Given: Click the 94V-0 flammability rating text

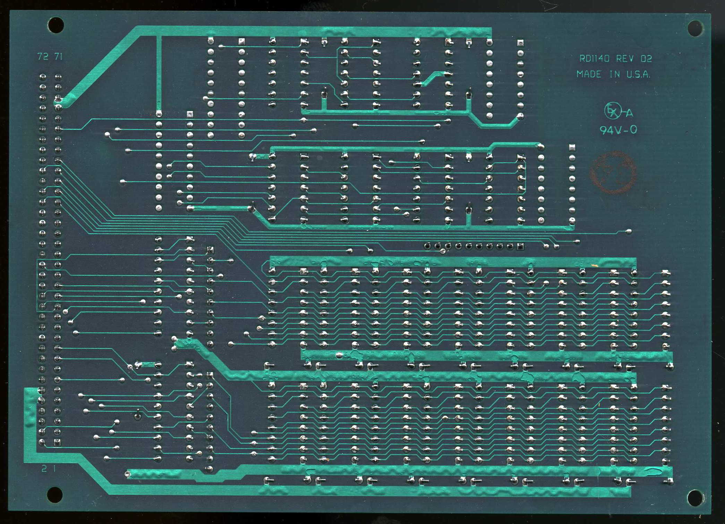Looking at the screenshot, I should [x=618, y=130].
